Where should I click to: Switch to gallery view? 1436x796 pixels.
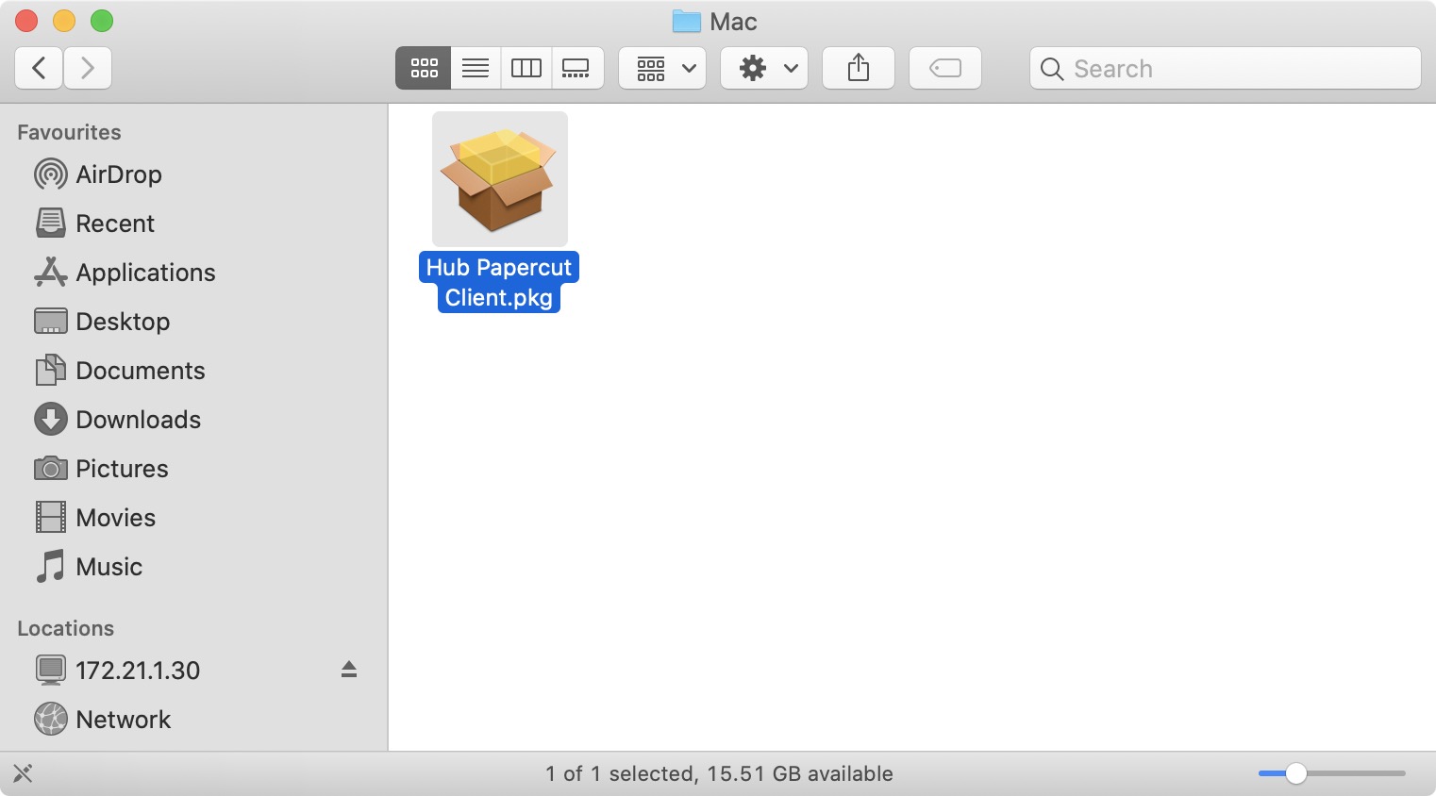576,68
